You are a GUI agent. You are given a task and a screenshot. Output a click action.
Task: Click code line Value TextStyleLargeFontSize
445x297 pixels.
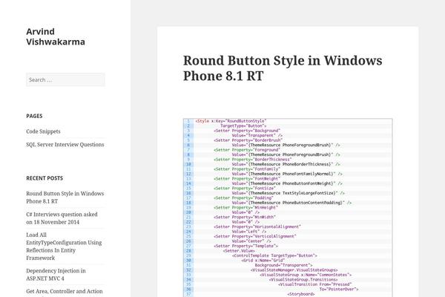pyautogui.click(x=288, y=193)
